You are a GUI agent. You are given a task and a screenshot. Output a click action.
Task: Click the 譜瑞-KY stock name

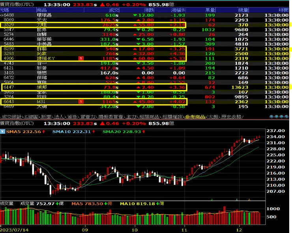click(46, 58)
